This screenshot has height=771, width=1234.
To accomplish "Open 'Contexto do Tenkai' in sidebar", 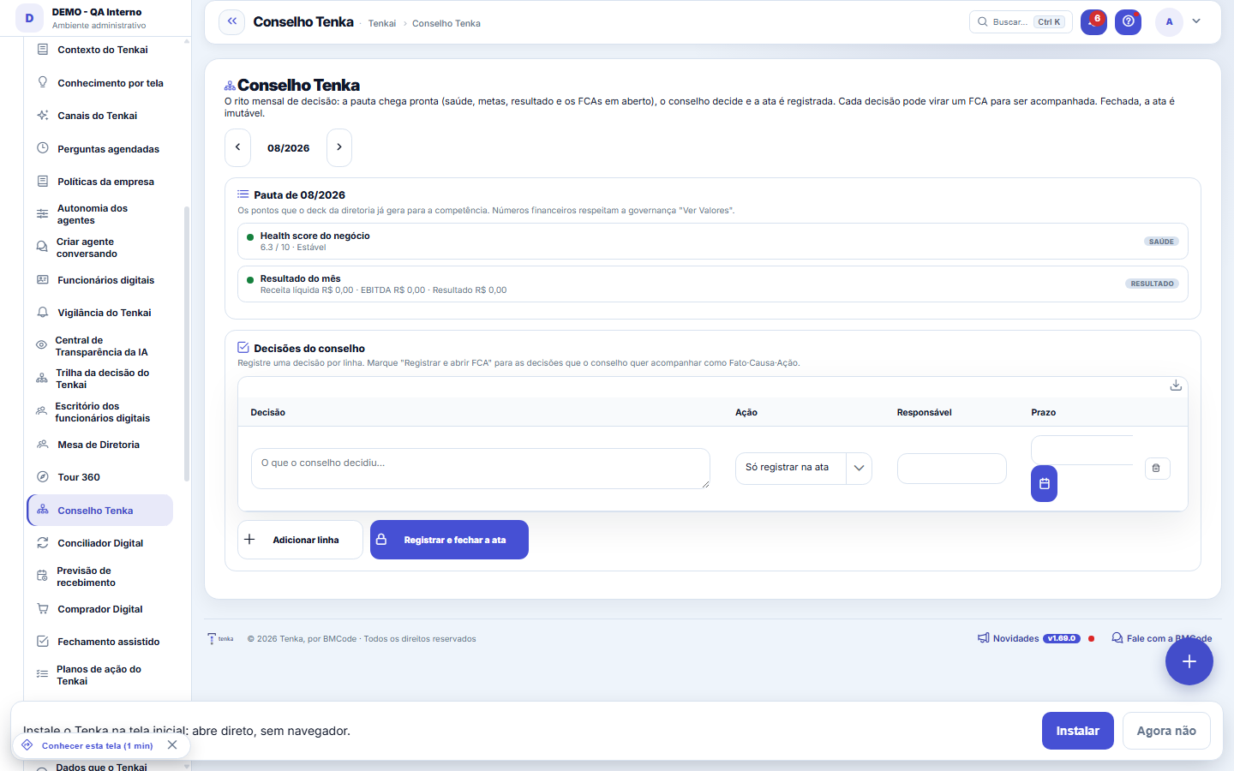I will pos(99,50).
